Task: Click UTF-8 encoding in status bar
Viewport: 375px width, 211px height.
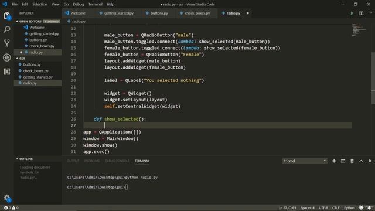Action: 323,208
